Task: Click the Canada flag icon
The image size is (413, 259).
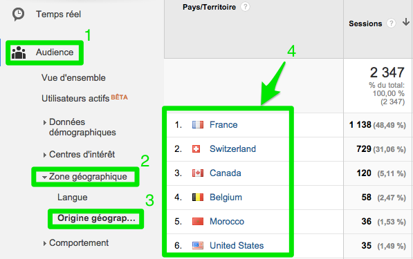Action: (x=198, y=173)
